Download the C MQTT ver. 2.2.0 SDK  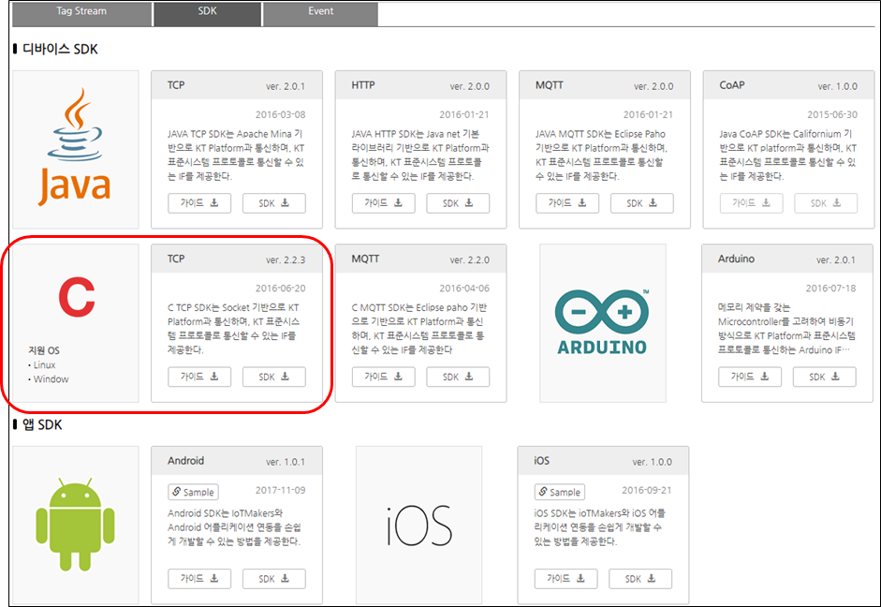[458, 377]
